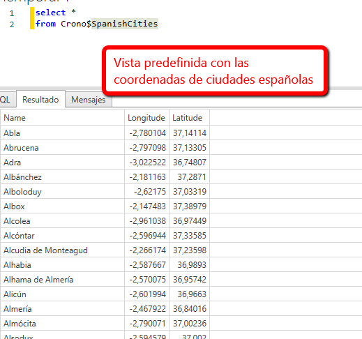Select the Albox name cell
Image resolution: width=362 pixels, height=339 pixels.
coord(62,206)
